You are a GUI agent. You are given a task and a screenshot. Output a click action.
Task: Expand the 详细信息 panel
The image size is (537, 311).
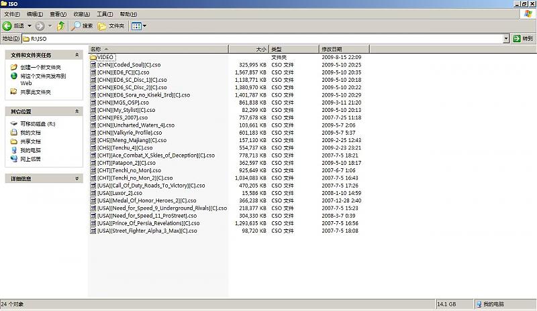pos(77,178)
